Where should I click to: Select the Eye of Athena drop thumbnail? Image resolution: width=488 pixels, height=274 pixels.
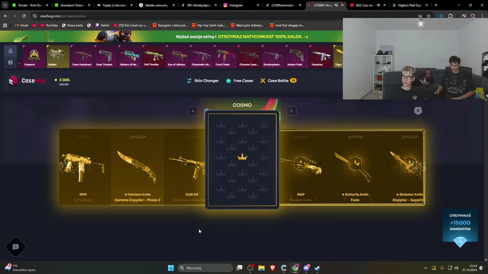178,56
